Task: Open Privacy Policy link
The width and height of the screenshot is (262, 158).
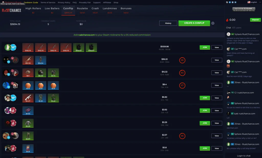Action: 64,3
